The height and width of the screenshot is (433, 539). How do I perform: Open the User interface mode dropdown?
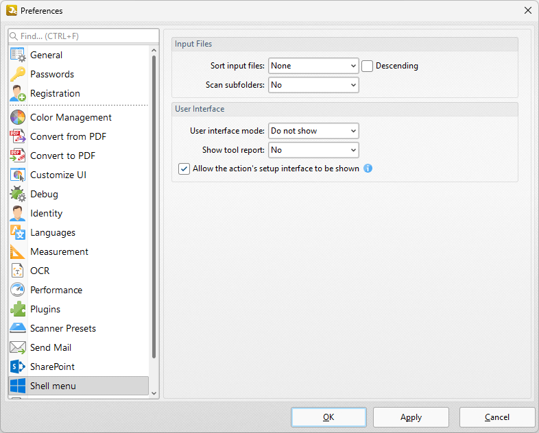click(x=313, y=131)
